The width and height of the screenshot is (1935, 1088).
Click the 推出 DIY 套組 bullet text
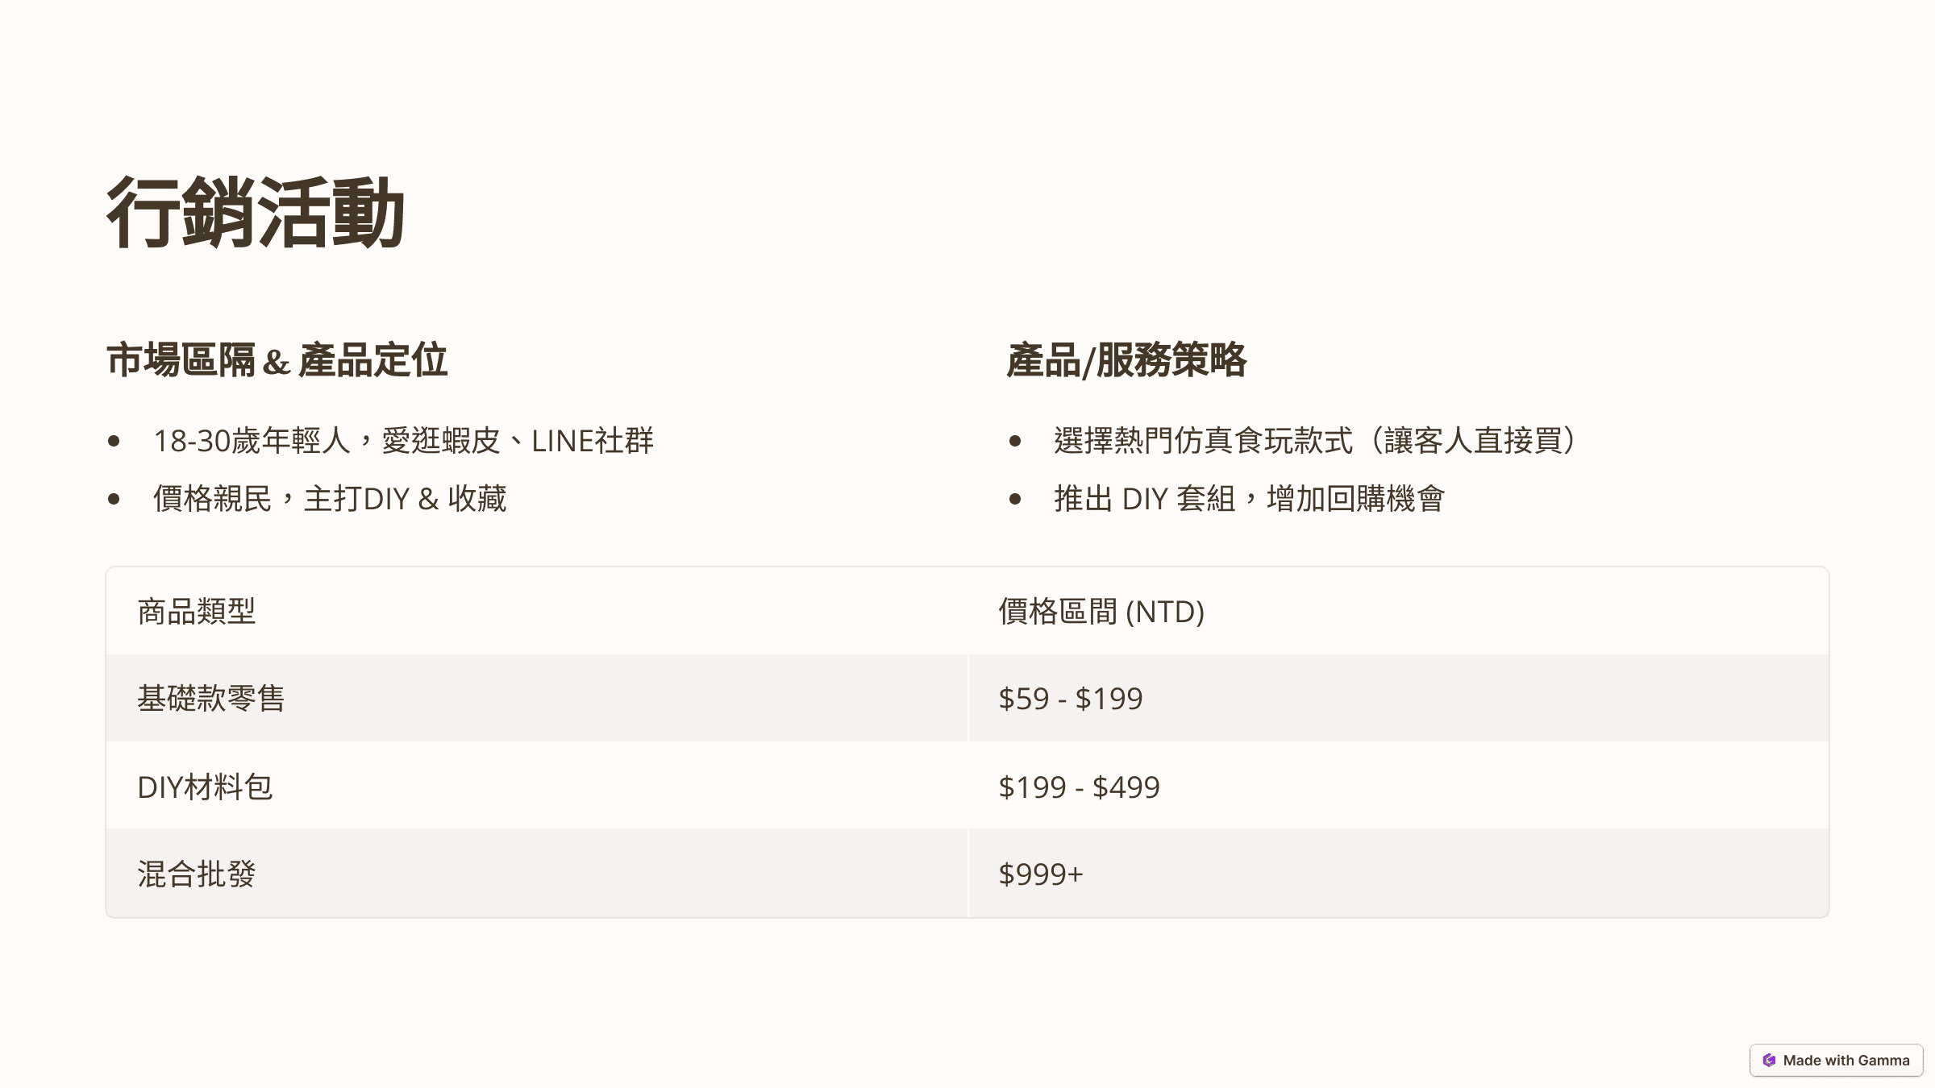click(1249, 499)
